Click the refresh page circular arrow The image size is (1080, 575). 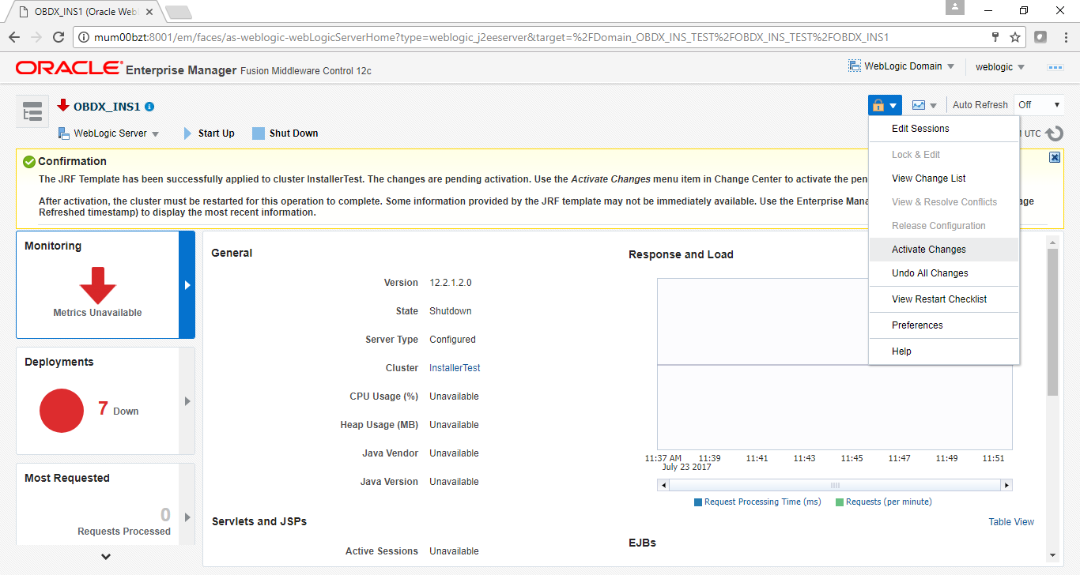tap(1055, 134)
